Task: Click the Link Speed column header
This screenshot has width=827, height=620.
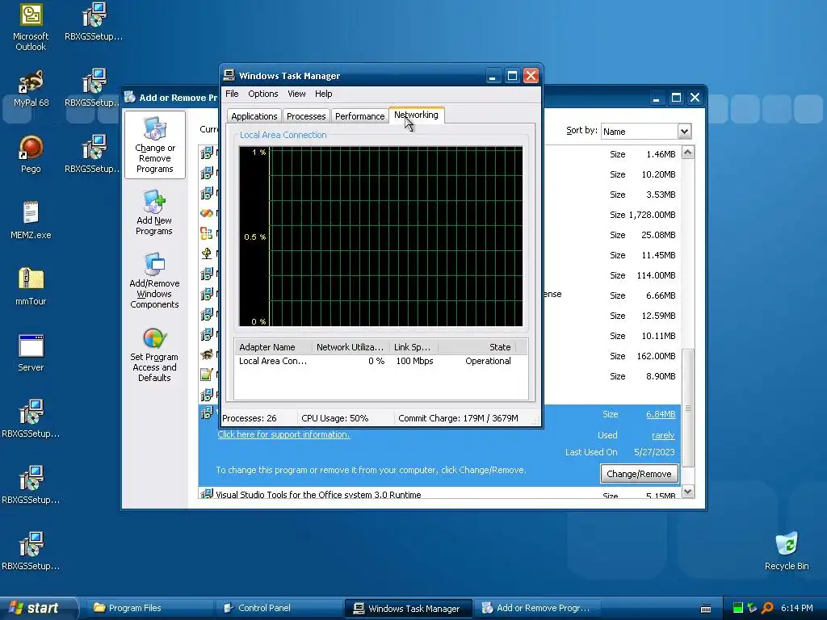Action: click(x=413, y=347)
